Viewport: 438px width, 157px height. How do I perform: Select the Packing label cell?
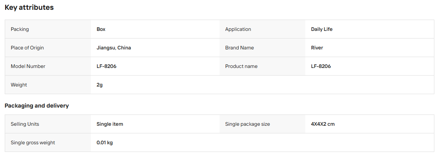pyautogui.click(x=48, y=29)
